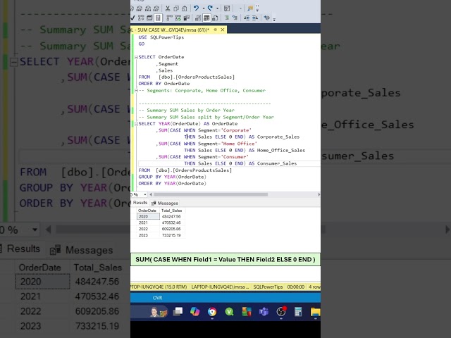The width and height of the screenshot is (451, 338).
Task: Collapse the SELECT YEAR(OrderDate) block
Action: (x=136, y=124)
